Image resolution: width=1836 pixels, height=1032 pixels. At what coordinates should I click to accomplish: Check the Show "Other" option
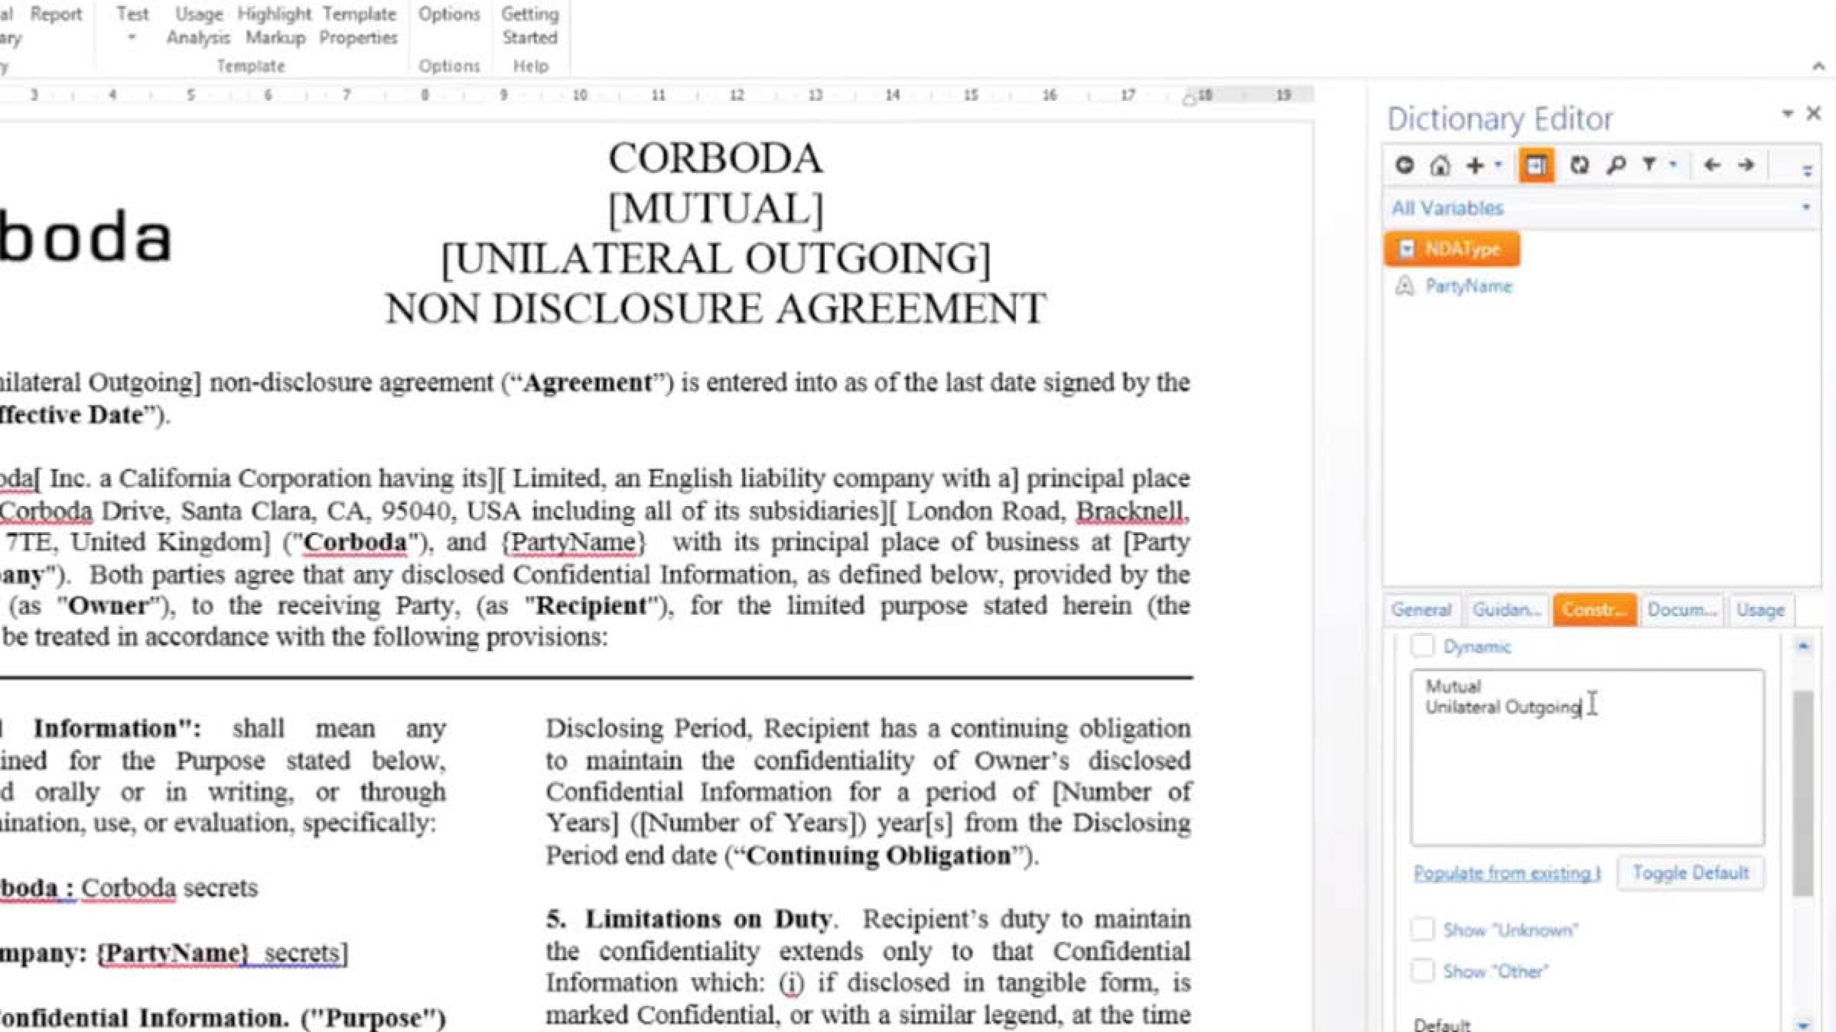[x=1423, y=971]
